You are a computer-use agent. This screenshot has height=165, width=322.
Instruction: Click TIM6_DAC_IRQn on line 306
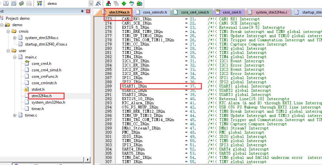(x=137, y=158)
